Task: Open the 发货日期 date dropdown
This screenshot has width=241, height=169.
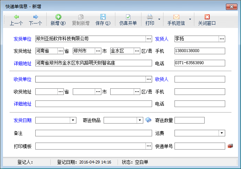Action: [73, 120]
